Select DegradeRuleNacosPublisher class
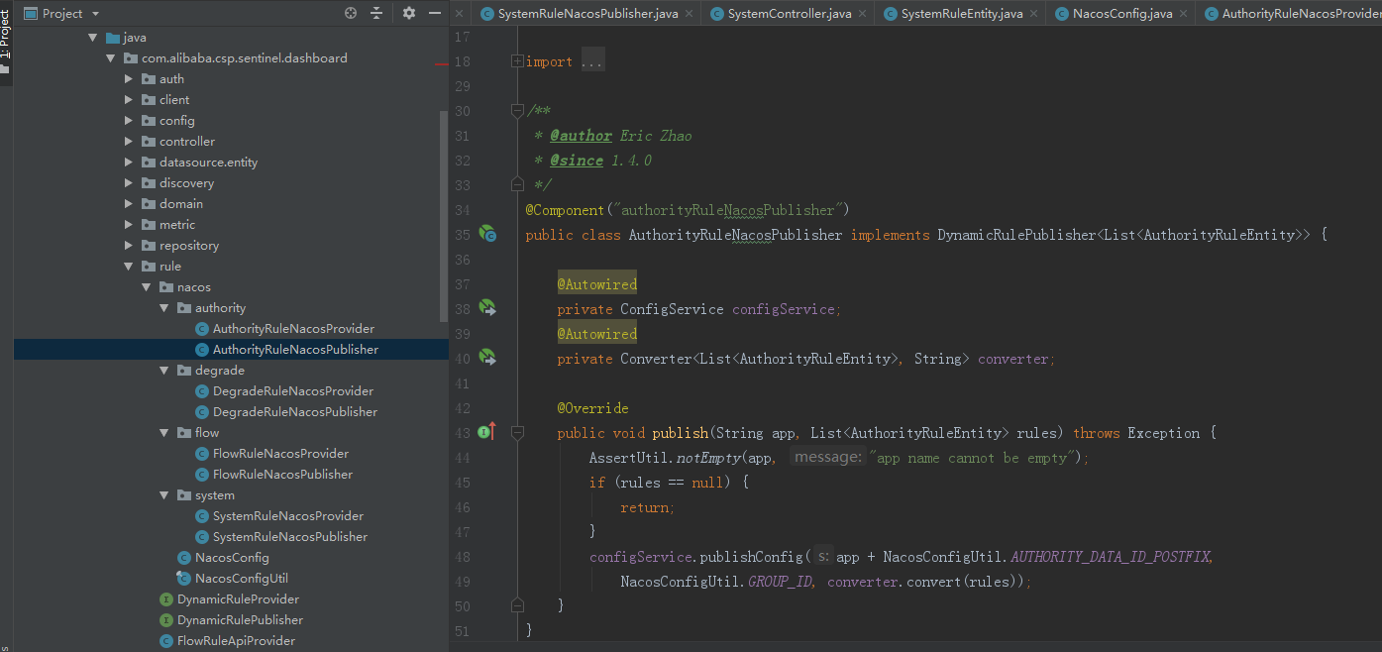This screenshot has width=1382, height=652. pyautogui.click(x=295, y=412)
